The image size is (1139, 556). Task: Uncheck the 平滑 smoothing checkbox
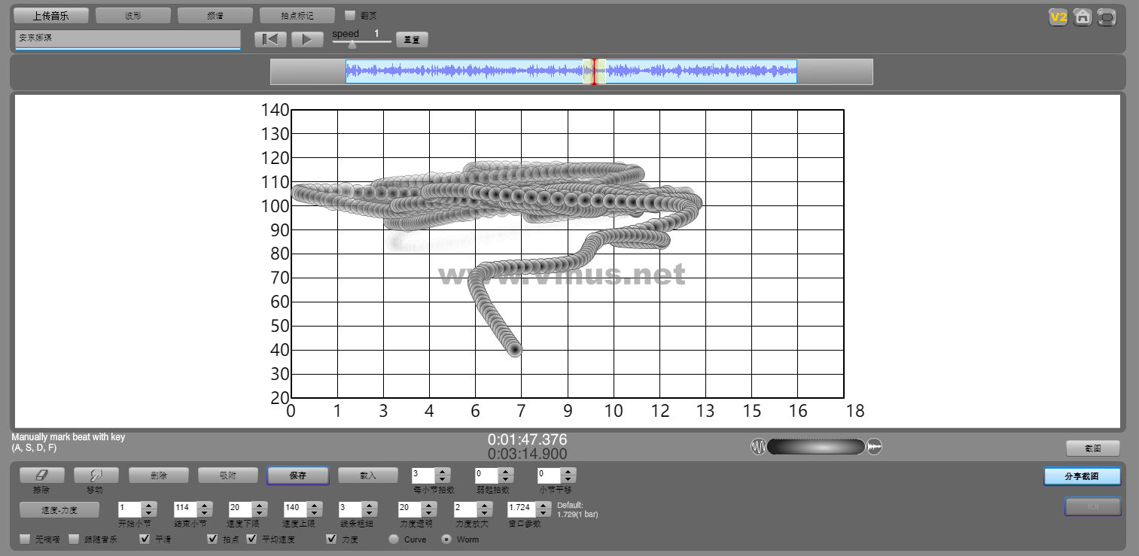click(145, 539)
